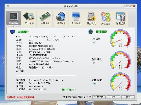
Task: Click the '0℃' 硬盘 temperature value
Action: pos(94,84)
